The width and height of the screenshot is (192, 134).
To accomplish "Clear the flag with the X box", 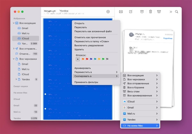I will point(78,59).
